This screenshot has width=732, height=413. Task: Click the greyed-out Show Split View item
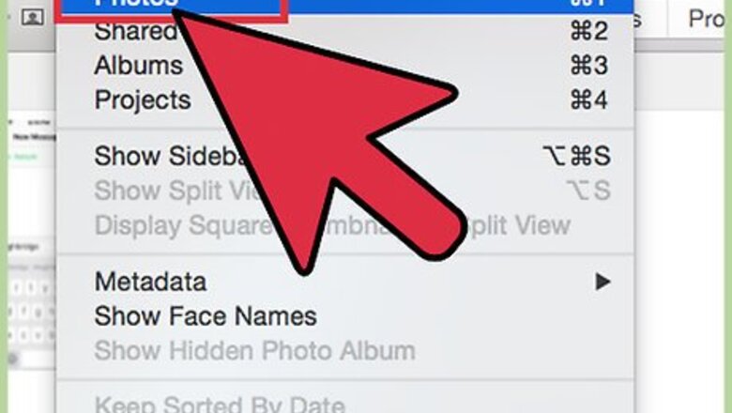[x=344, y=191]
